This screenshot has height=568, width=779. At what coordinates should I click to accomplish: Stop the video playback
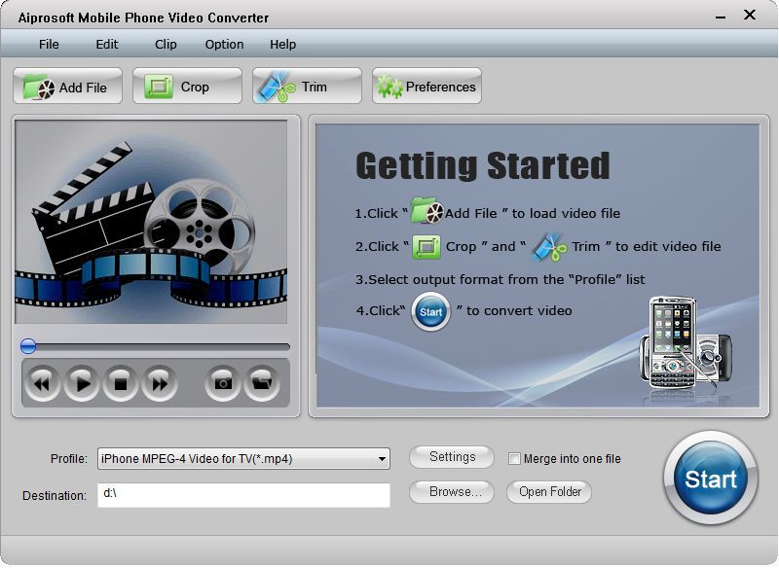coord(120,382)
